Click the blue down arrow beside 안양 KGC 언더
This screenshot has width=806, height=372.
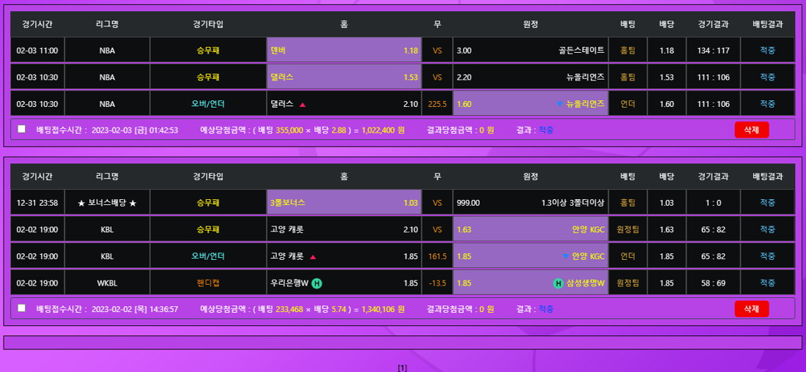[x=565, y=257]
